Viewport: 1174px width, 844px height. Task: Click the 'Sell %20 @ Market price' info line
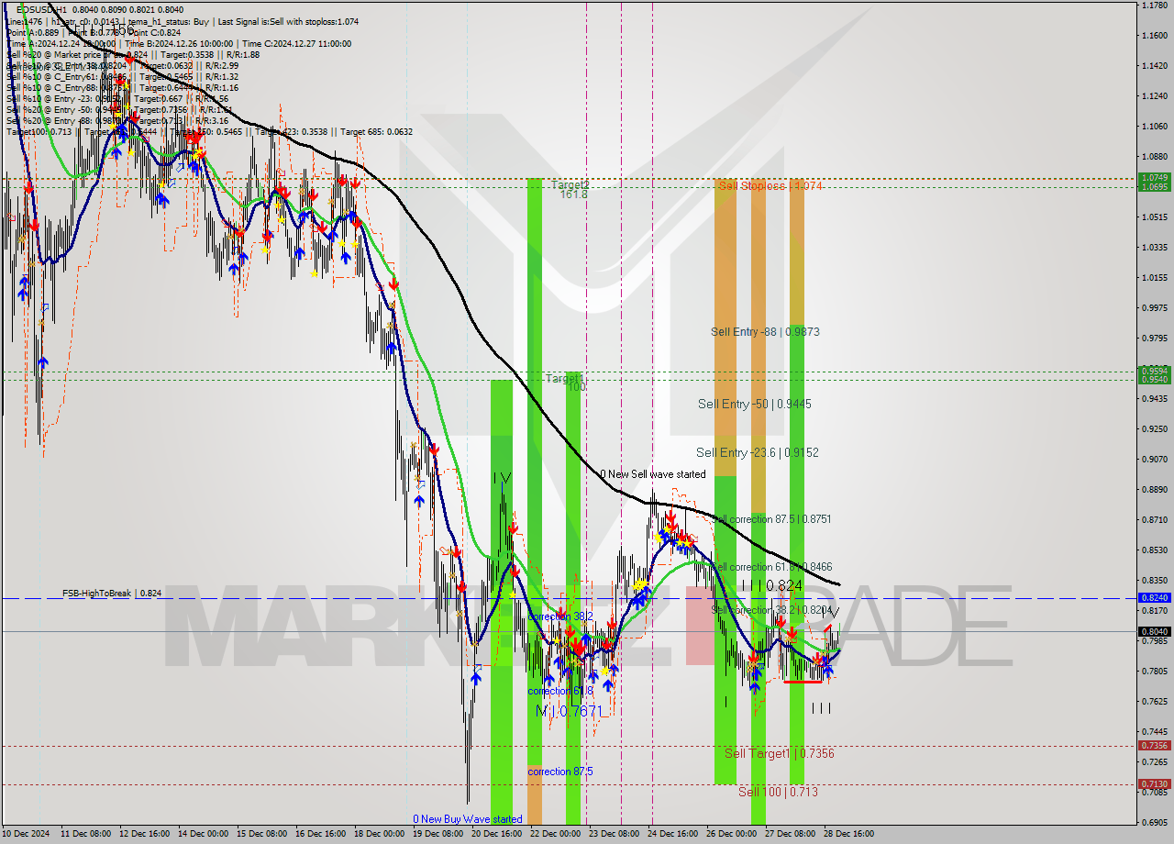(x=134, y=54)
